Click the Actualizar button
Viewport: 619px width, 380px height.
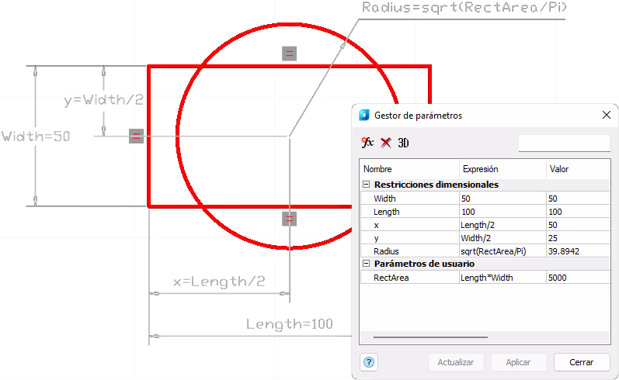pyautogui.click(x=456, y=362)
